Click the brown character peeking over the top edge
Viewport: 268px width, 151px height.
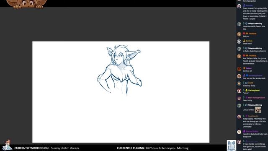pyautogui.click(x=26, y=4)
